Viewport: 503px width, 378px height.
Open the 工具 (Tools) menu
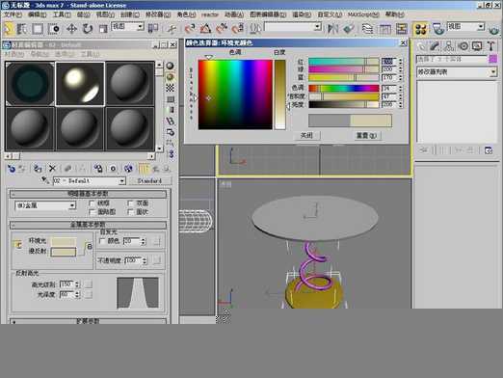point(62,14)
